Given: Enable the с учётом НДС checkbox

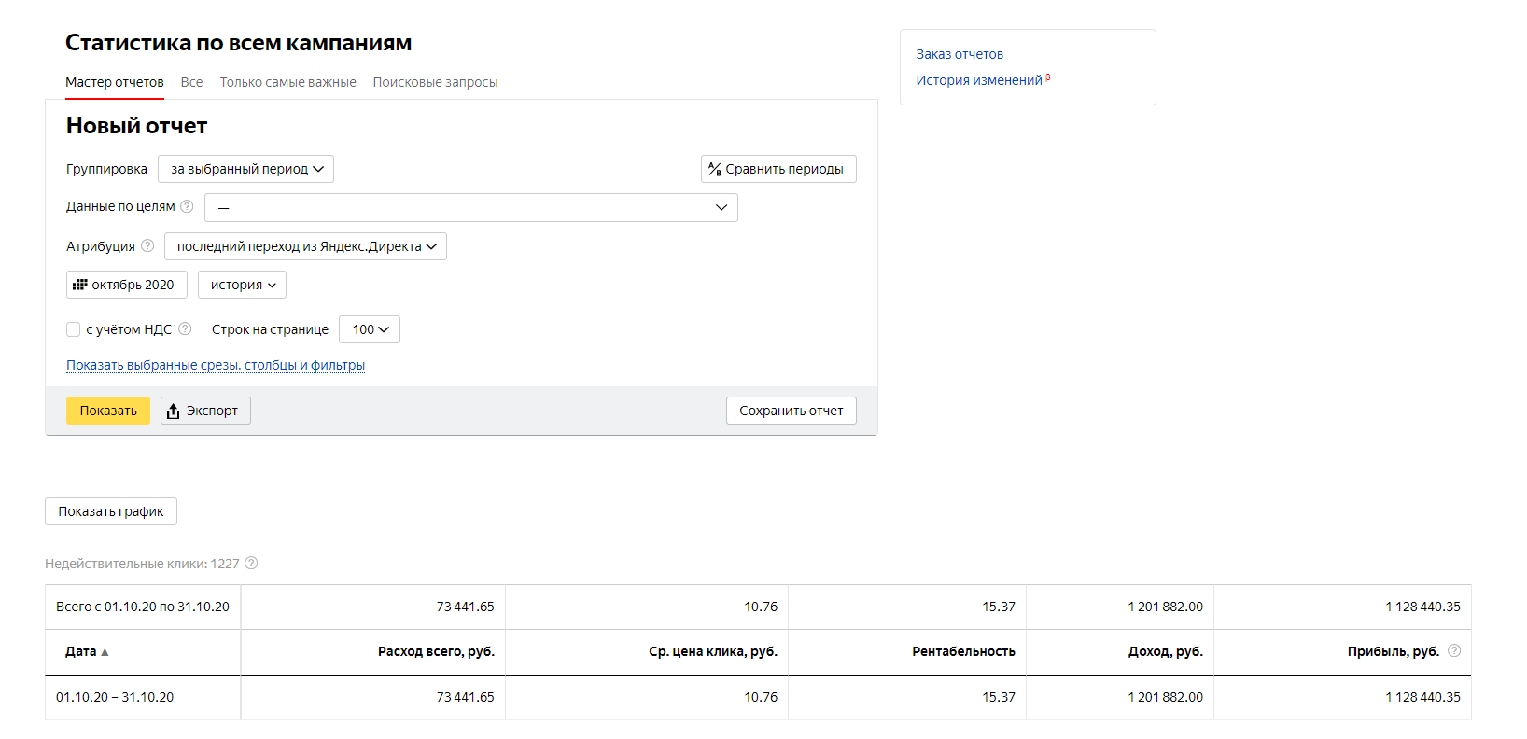Looking at the screenshot, I should coord(73,329).
